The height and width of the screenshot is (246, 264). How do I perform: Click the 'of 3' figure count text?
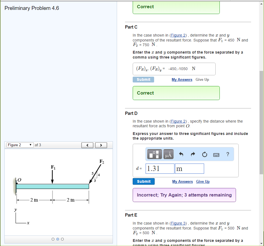[38, 145]
